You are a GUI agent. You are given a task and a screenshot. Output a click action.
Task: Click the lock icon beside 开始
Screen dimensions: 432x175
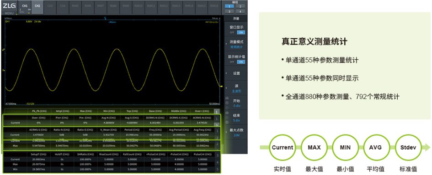pyautogui.click(x=227, y=98)
